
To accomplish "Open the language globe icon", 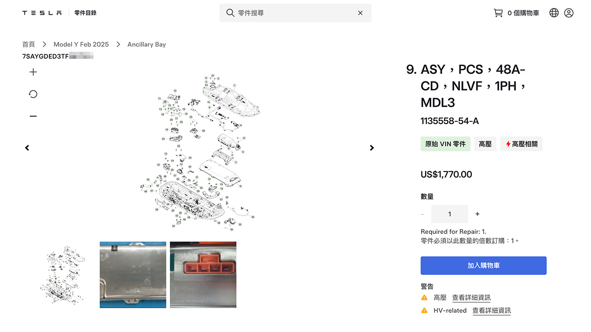I will pyautogui.click(x=554, y=13).
